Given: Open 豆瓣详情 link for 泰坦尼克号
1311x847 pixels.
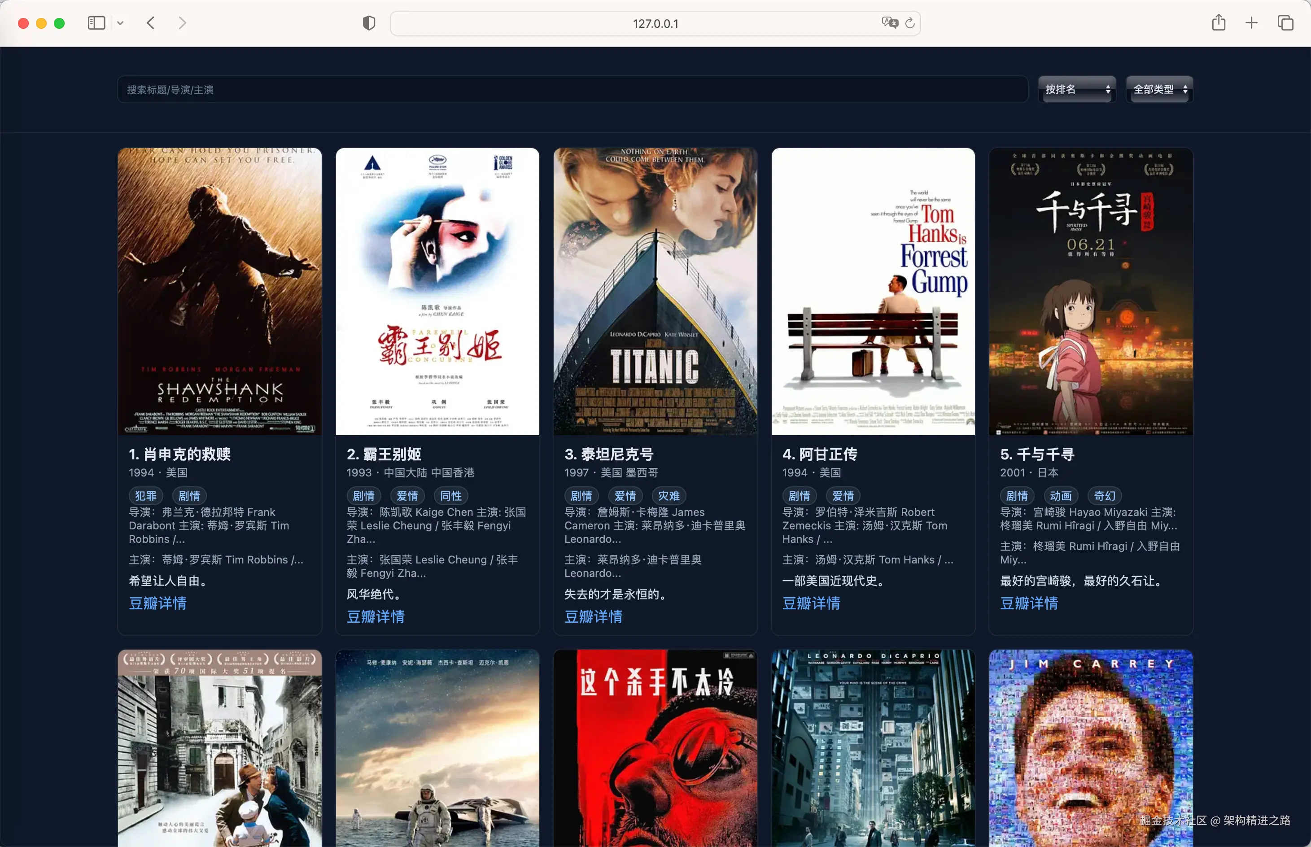Looking at the screenshot, I should point(593,616).
